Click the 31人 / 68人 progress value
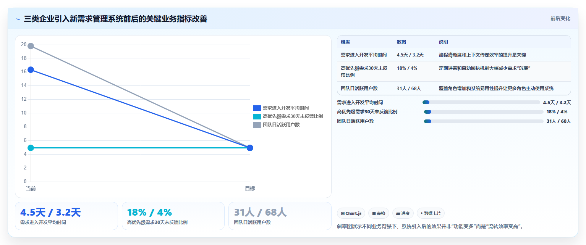The image size is (586, 245). (558, 121)
